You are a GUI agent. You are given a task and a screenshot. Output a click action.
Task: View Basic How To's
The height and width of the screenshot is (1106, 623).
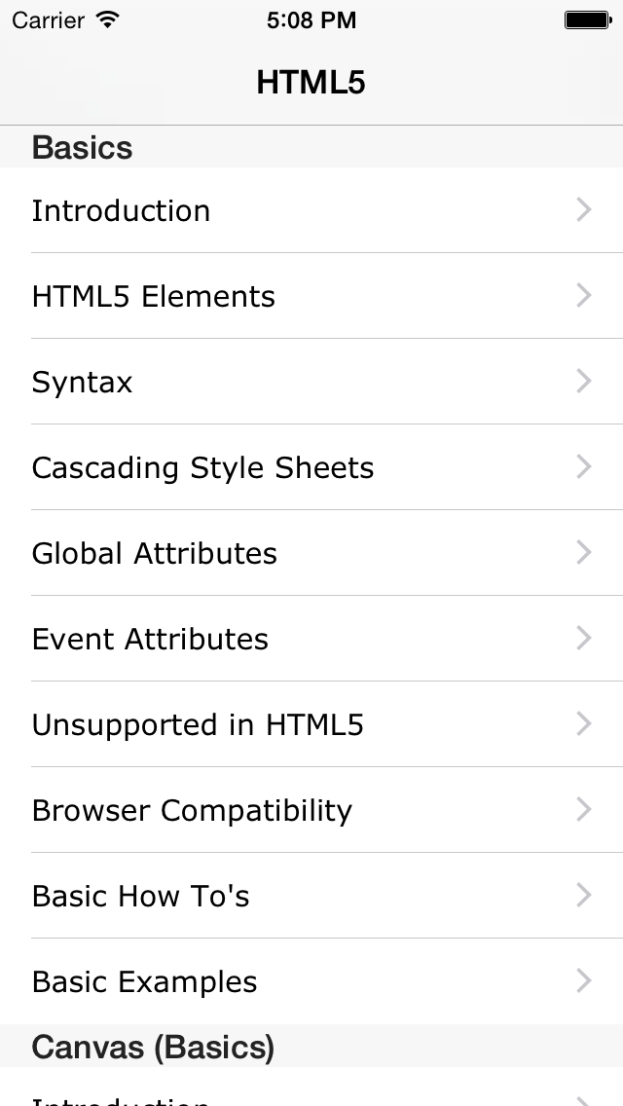[x=140, y=896]
